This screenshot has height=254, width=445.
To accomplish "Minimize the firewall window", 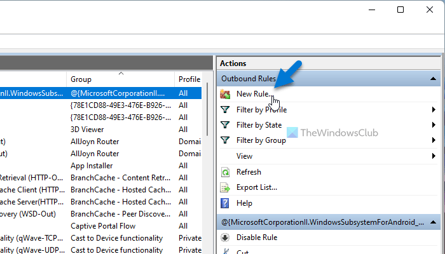I will coord(372,10).
